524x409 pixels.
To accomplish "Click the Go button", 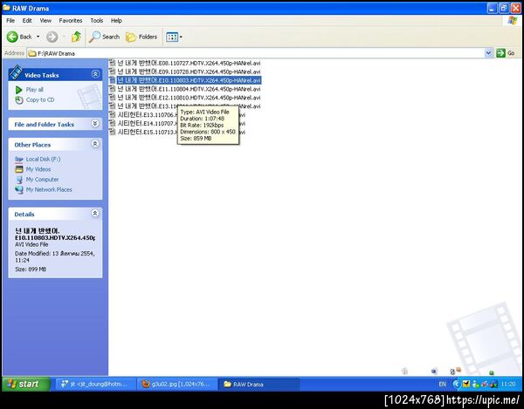I will 506,53.
